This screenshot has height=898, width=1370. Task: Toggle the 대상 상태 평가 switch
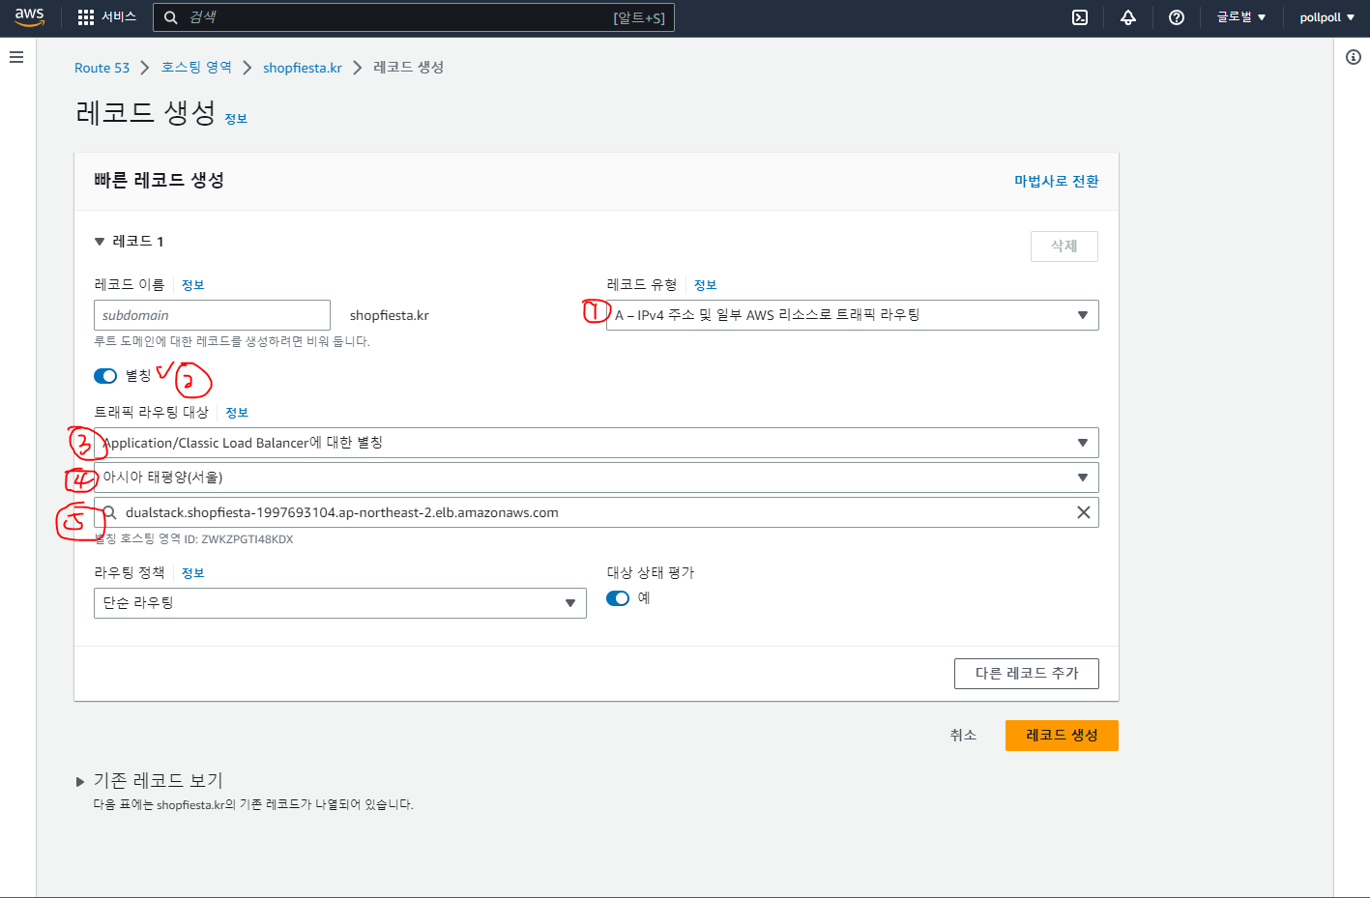point(618,598)
